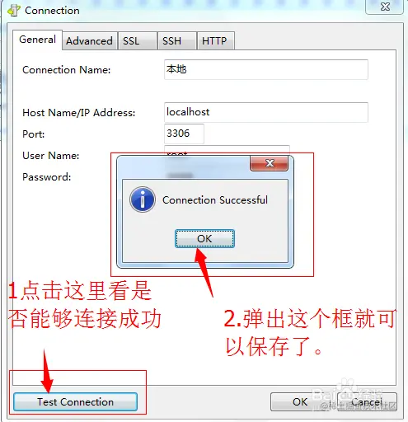The width and height of the screenshot is (408, 422).
Task: Click the Password label
Action: (47, 177)
